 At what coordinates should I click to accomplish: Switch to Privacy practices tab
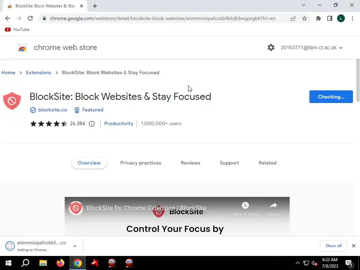tap(141, 163)
